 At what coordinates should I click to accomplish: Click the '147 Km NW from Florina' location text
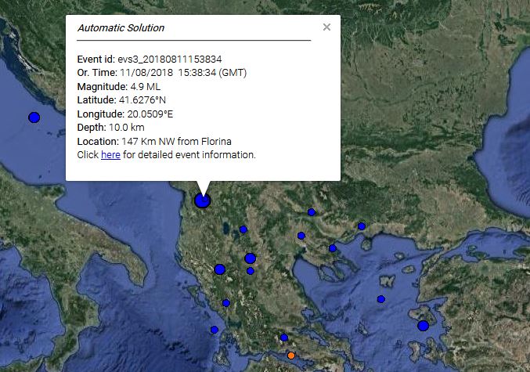[x=176, y=141]
